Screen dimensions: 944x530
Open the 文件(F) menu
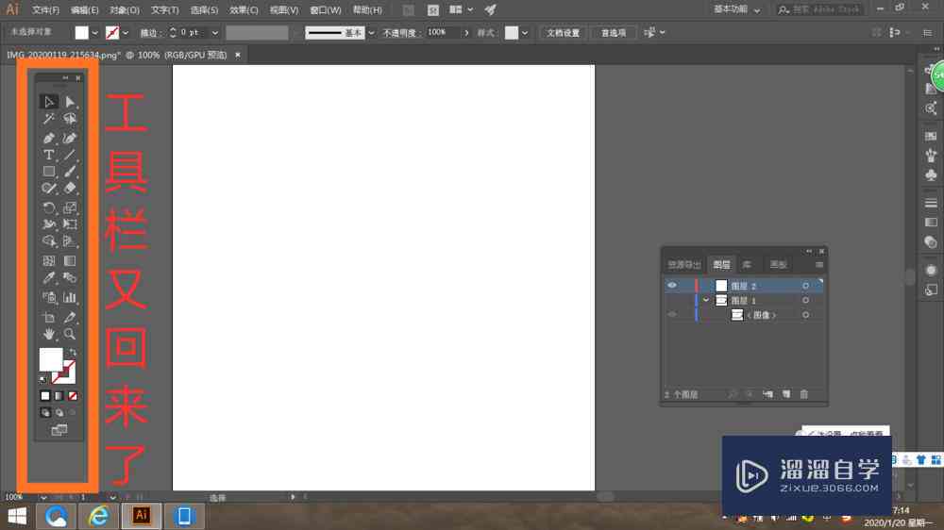click(45, 10)
